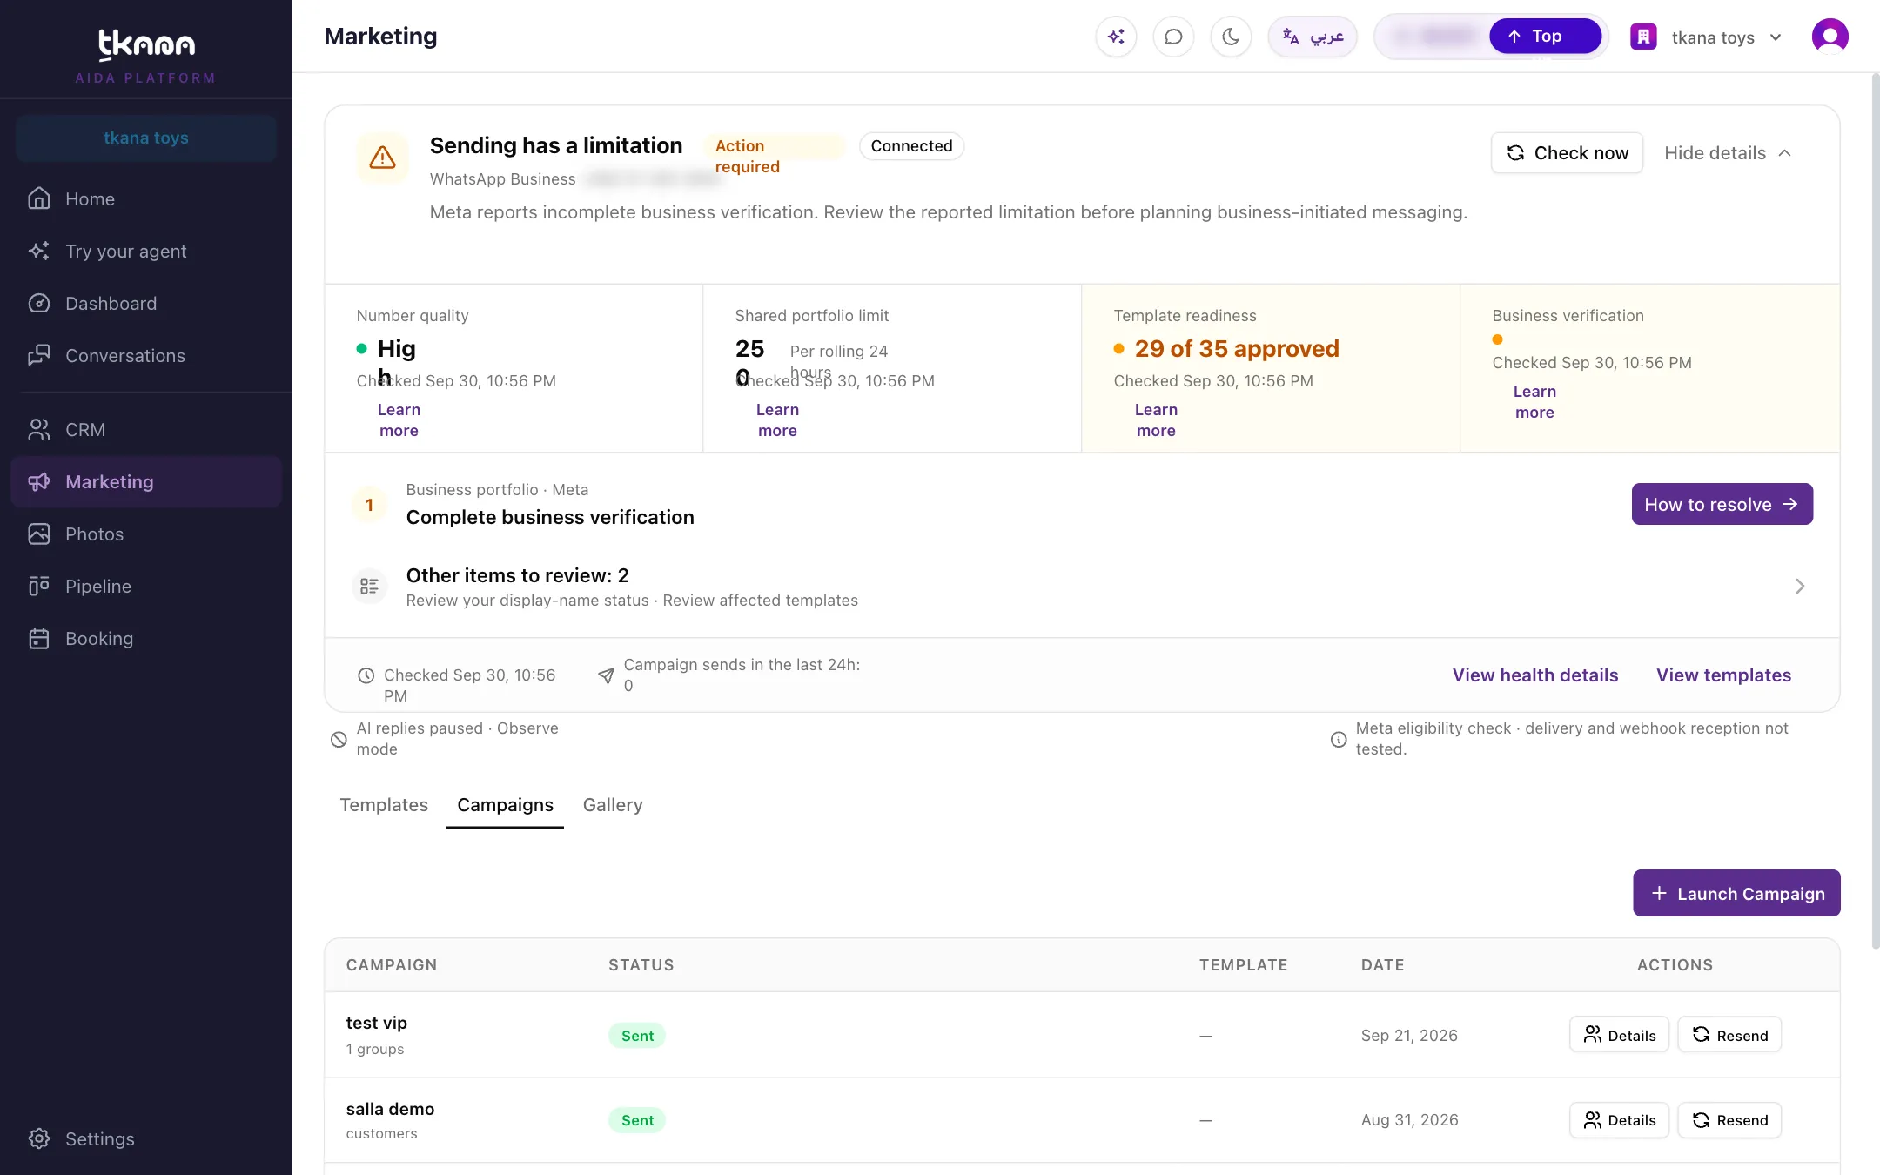This screenshot has width=1880, height=1175.
Task: Click the 29 of 35 approved text
Action: coord(1237,349)
